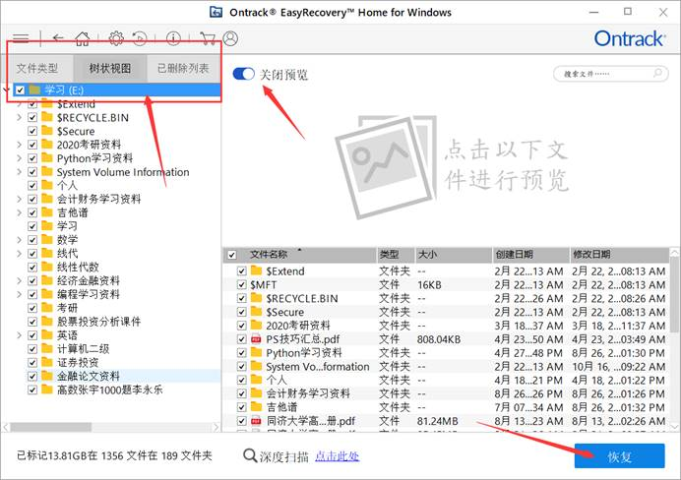Click the PS技巧汇总.pdf file icon
This screenshot has width=681, height=480.
point(256,339)
